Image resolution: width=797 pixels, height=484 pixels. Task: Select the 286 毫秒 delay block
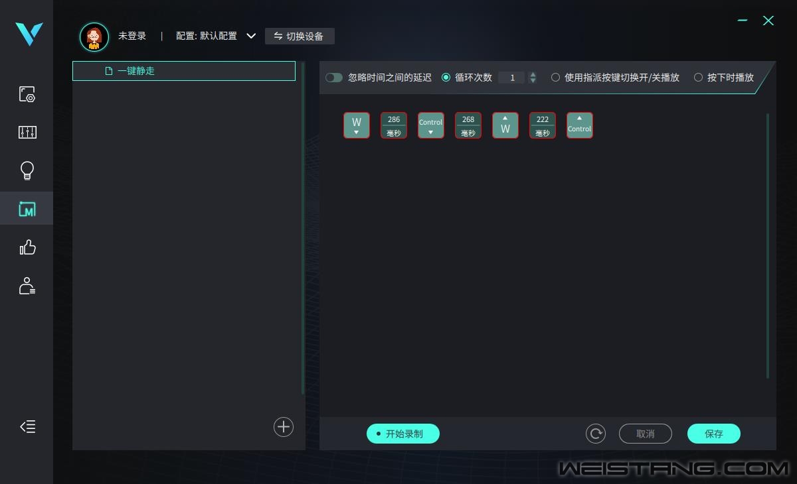point(394,125)
